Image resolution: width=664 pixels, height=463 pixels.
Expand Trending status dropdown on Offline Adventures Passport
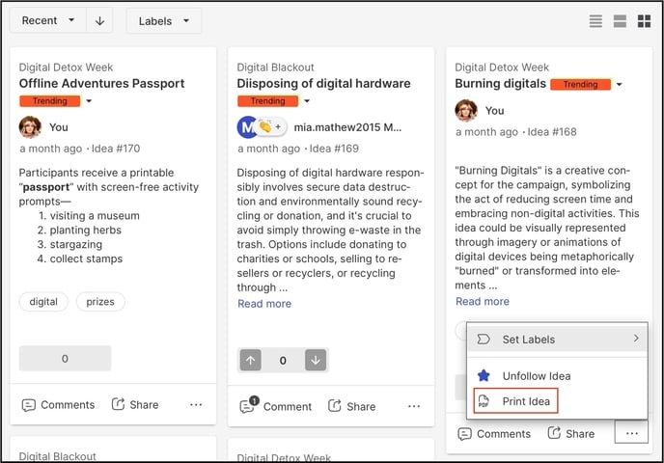point(89,101)
